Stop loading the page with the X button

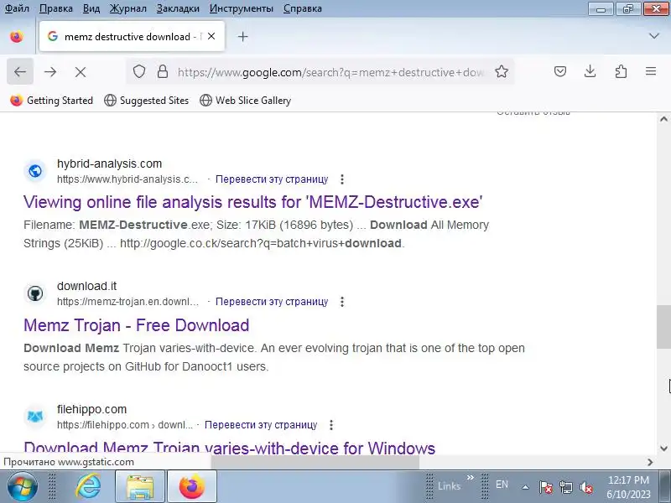click(x=81, y=72)
